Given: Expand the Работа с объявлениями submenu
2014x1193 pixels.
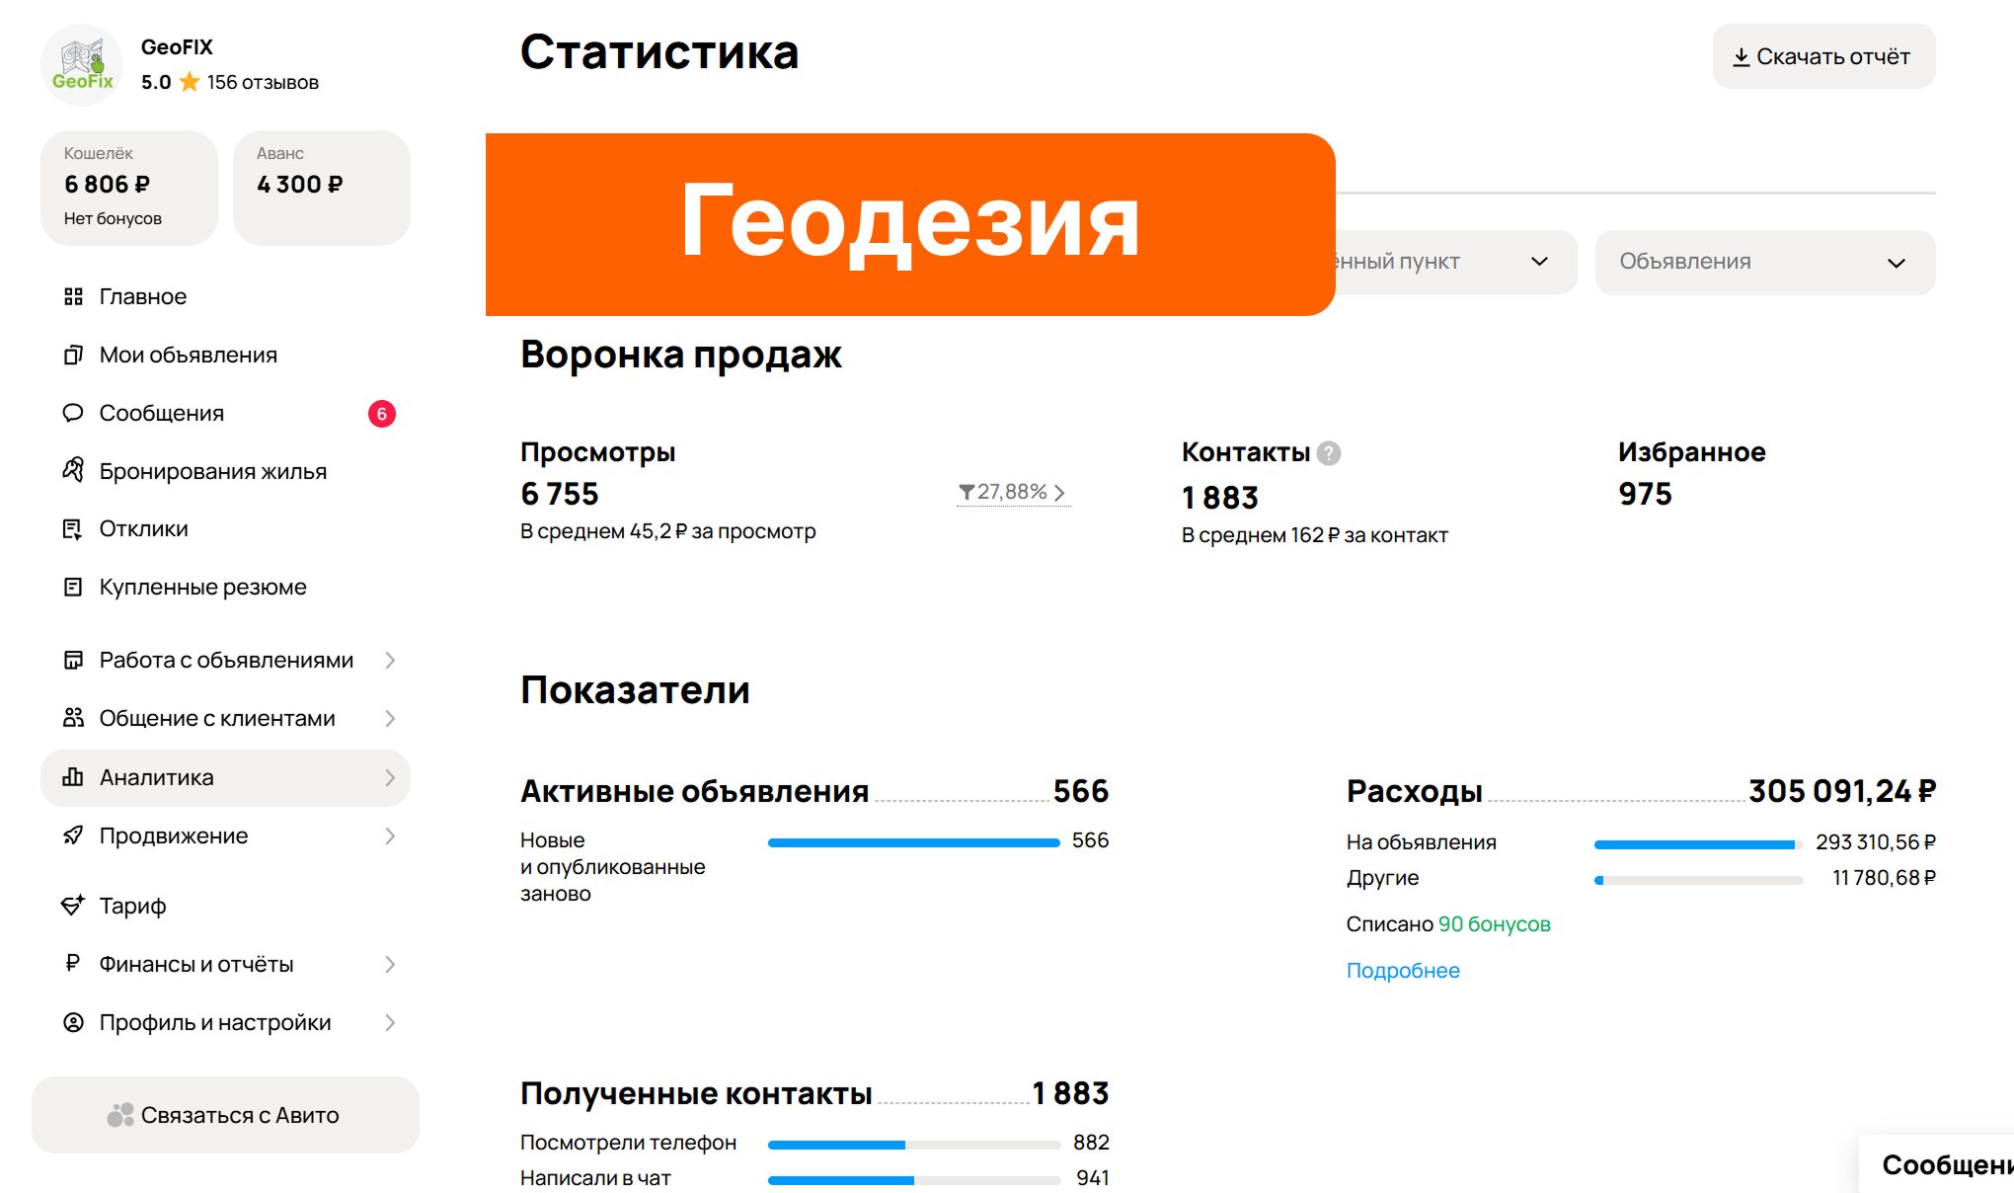Looking at the screenshot, I should coord(390,660).
